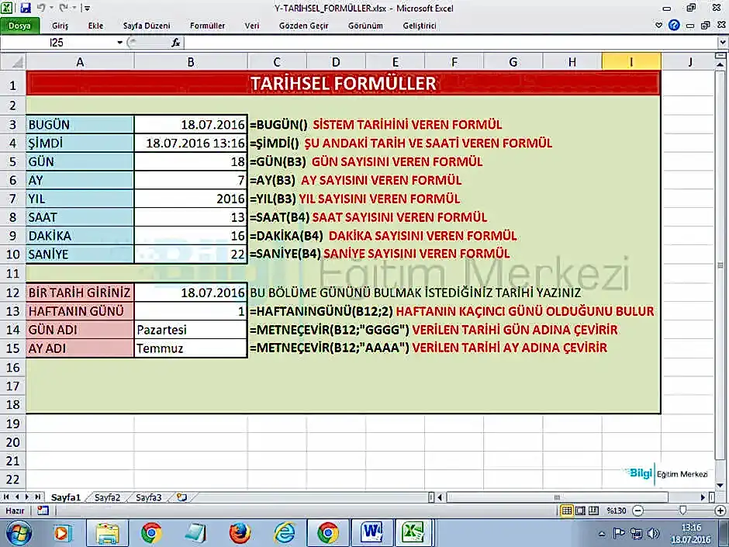729x547 pixels.
Task: Click the Undo arrow in quick access toolbar
Action: point(42,8)
